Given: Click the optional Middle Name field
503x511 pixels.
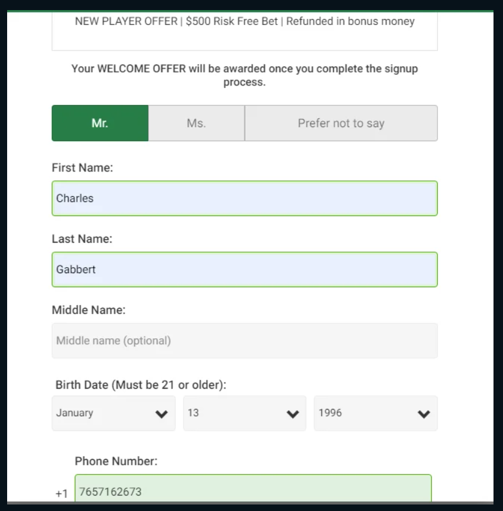Looking at the screenshot, I should point(244,341).
